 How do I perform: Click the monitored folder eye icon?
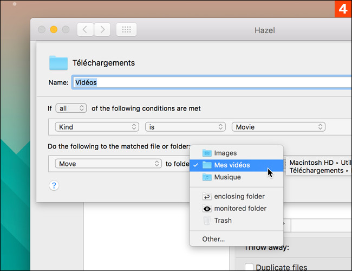[x=206, y=209]
